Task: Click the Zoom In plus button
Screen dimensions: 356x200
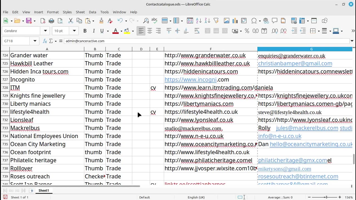Action: click(x=340, y=197)
